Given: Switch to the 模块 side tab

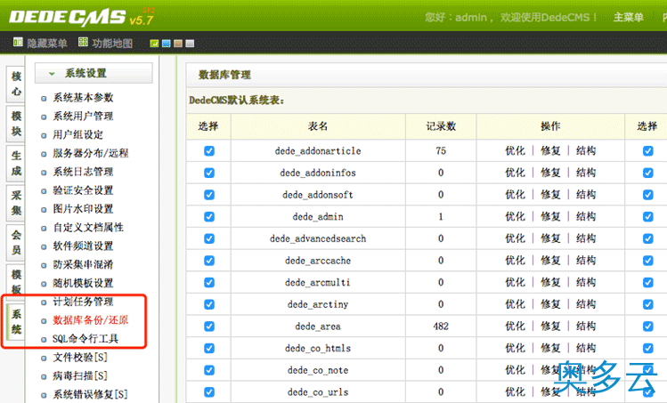Looking at the screenshot, I should point(16,124).
